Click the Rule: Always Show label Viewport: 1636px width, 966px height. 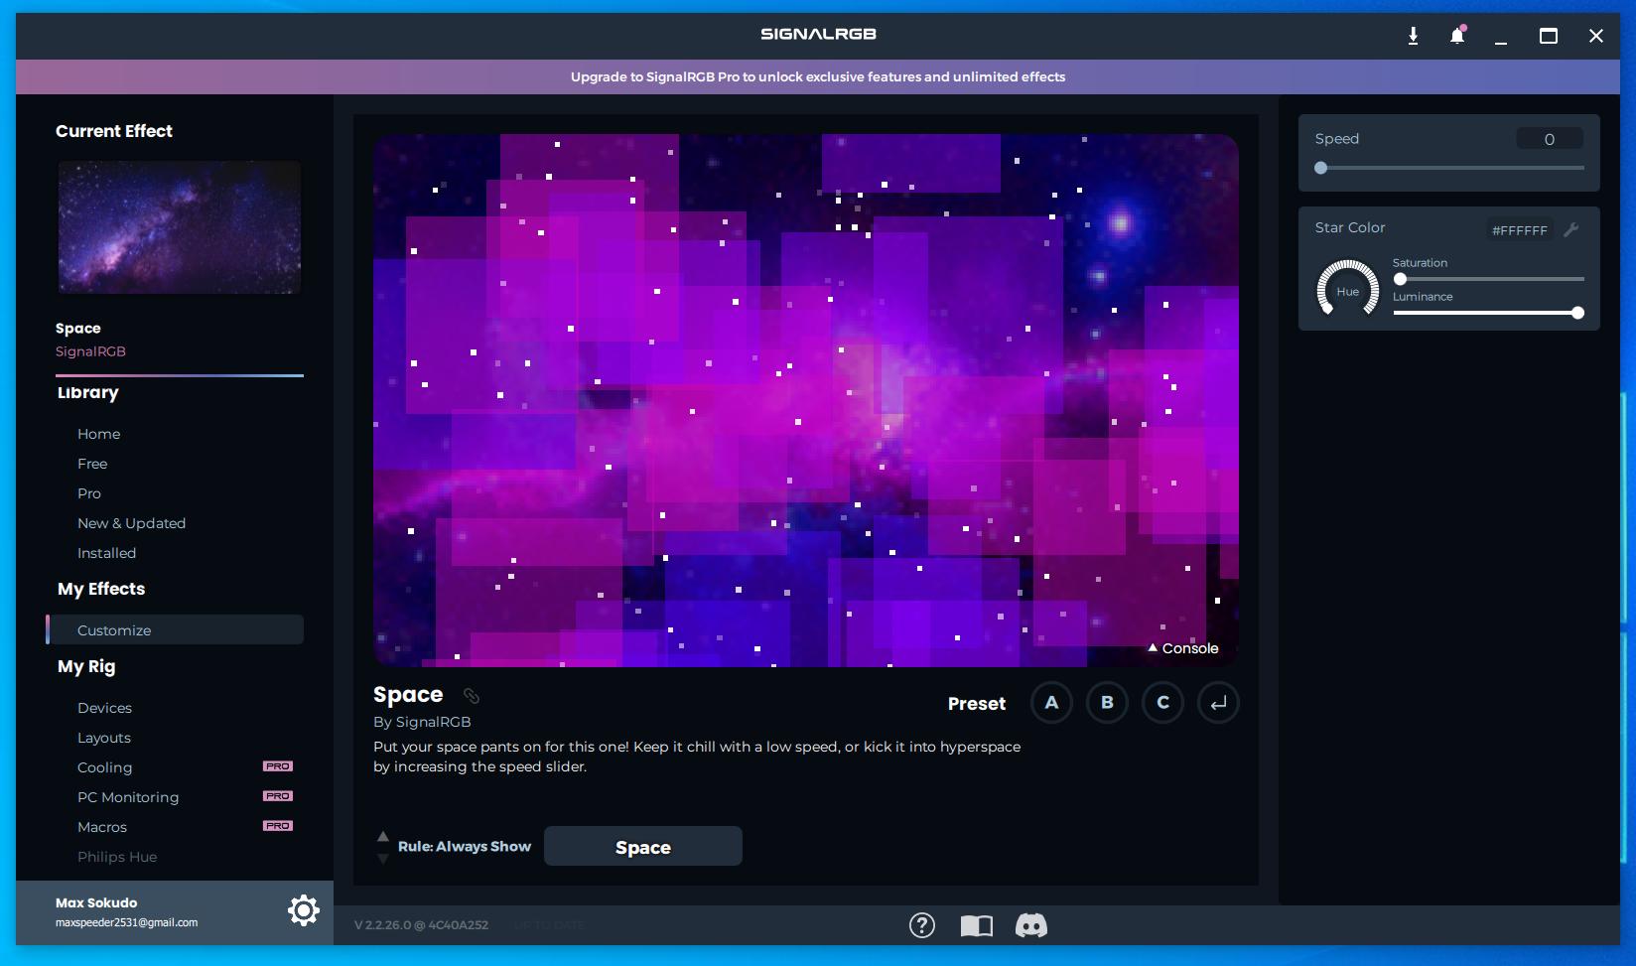tap(465, 847)
